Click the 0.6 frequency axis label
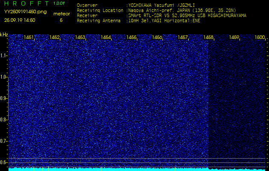 (x=4, y=162)
